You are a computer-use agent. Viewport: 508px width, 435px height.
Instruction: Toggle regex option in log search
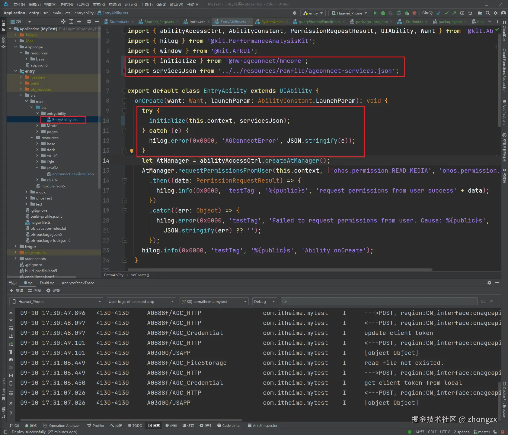pyautogui.click(x=491, y=301)
